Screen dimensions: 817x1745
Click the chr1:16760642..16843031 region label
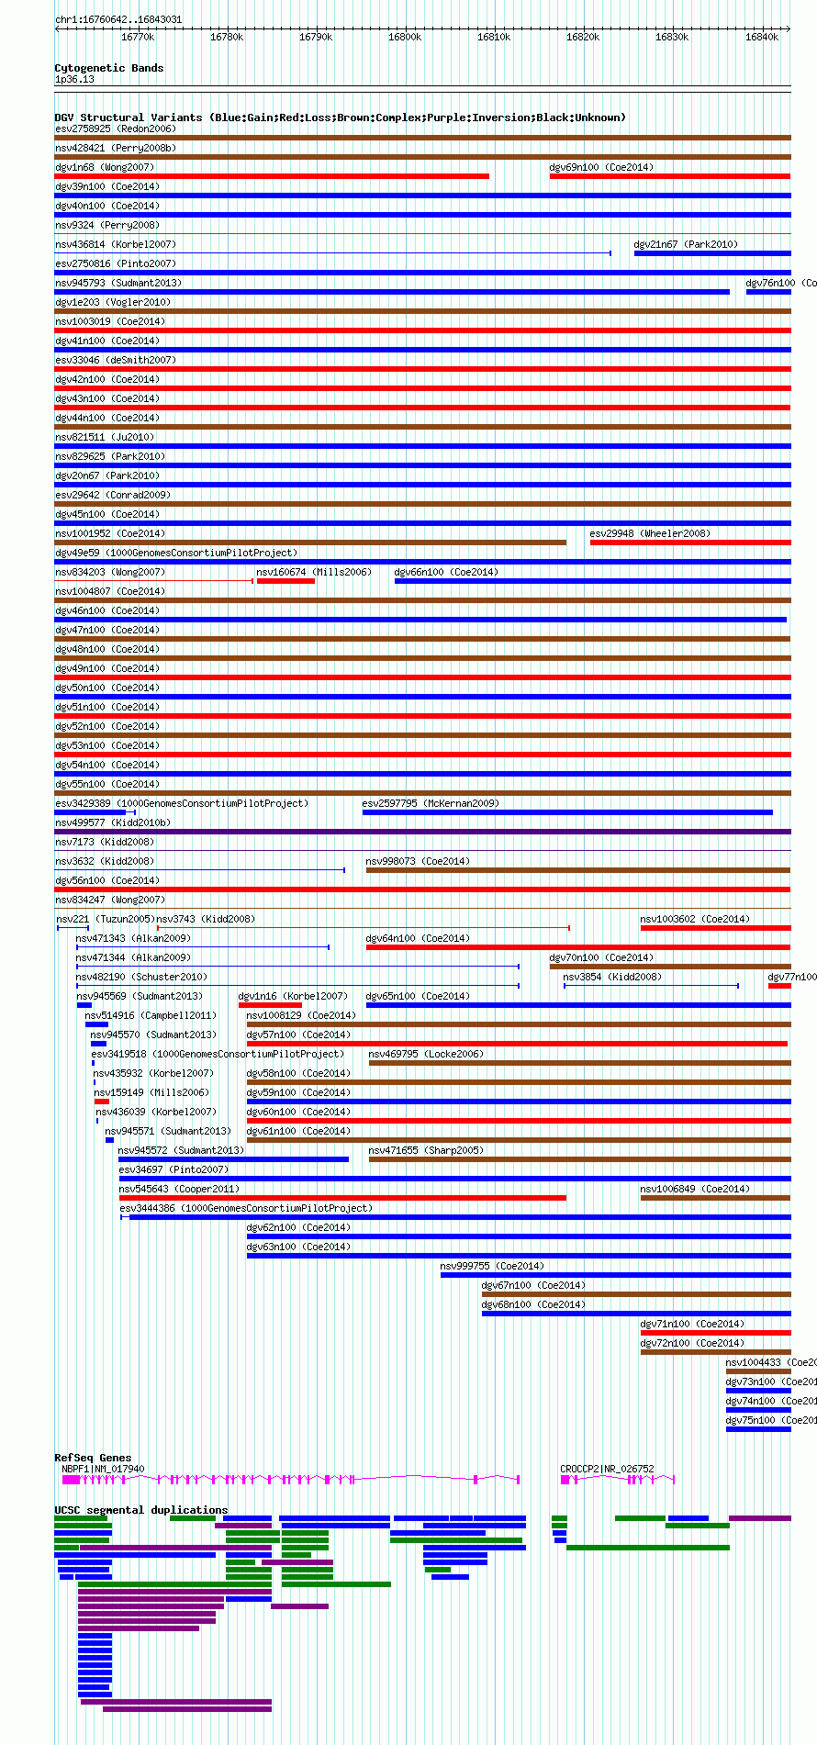click(118, 19)
